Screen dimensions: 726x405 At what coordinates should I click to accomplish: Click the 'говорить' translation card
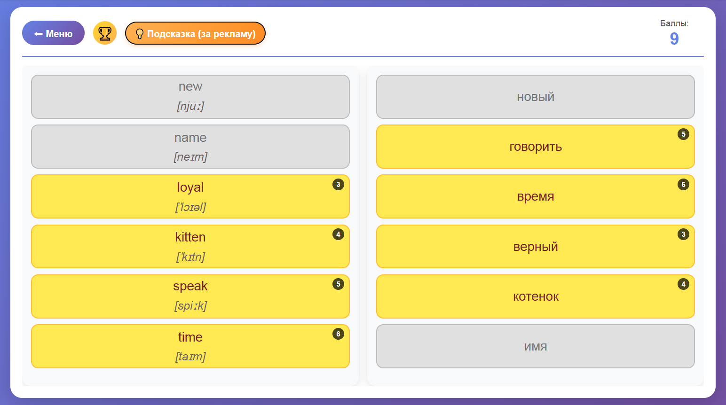[535, 147]
